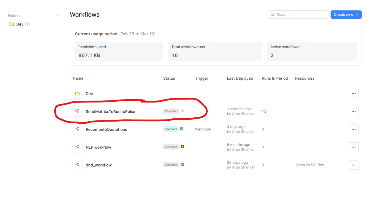Open the RecomputeQuotations workflow name link

(x=106, y=129)
